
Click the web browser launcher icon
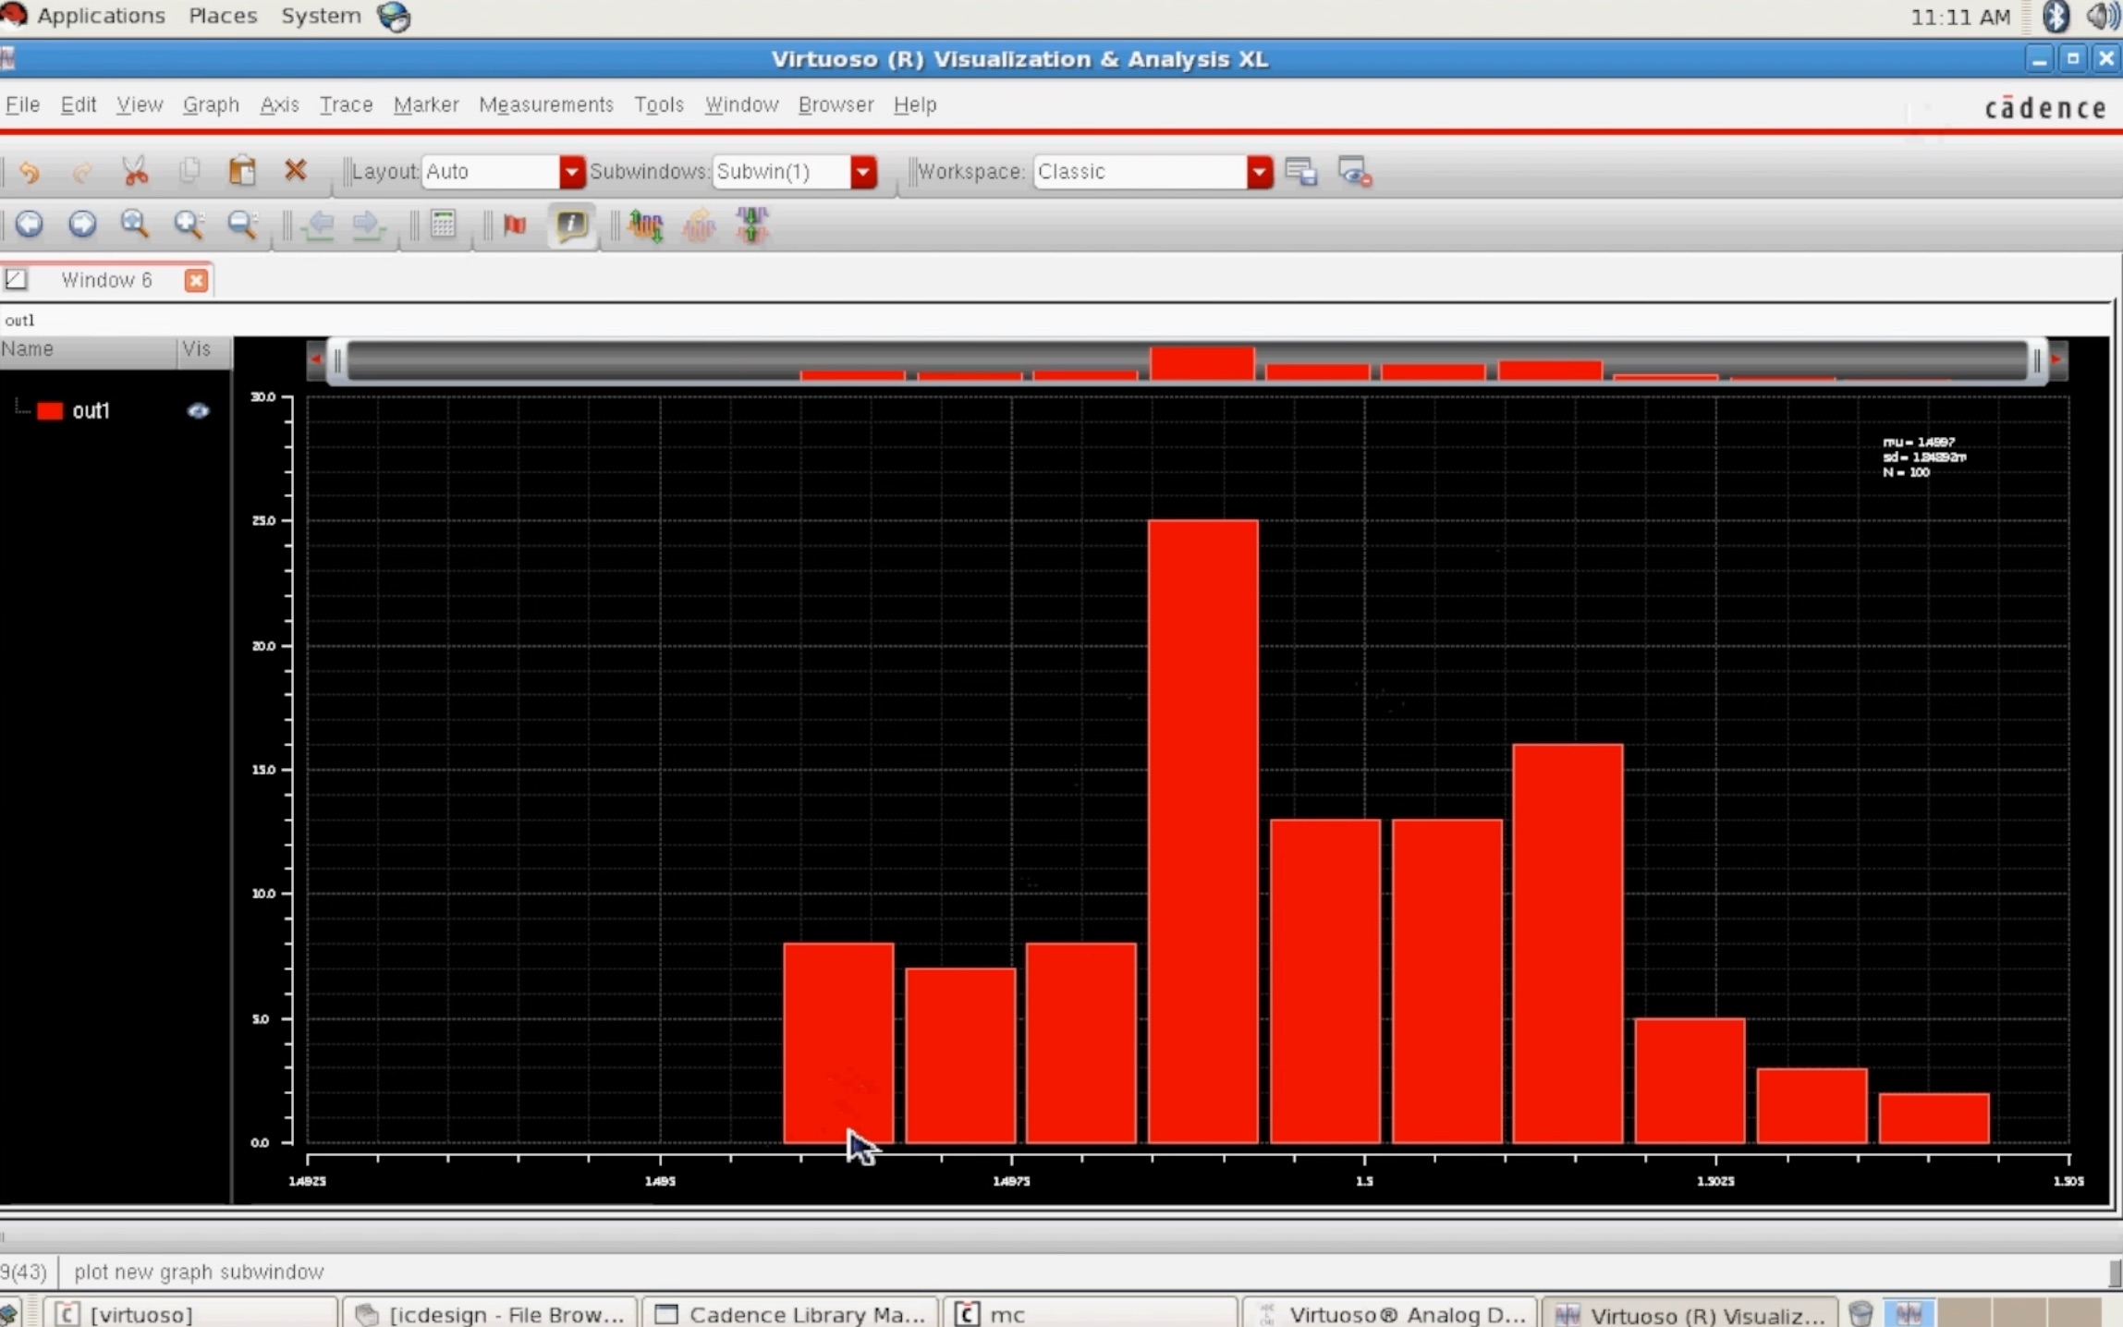coord(394,17)
